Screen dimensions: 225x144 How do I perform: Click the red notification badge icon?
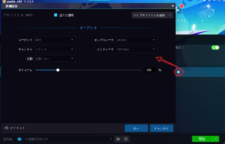[x=182, y=6]
